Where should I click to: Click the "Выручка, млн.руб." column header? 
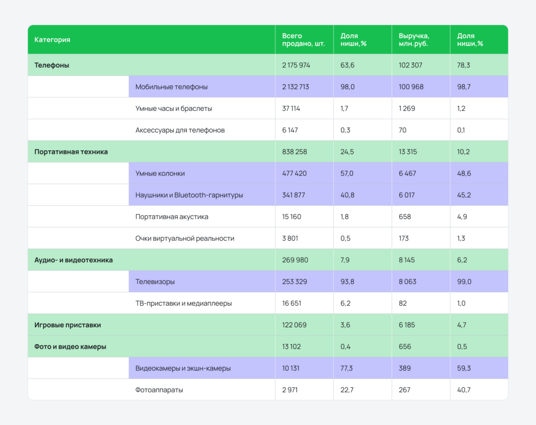[414, 40]
